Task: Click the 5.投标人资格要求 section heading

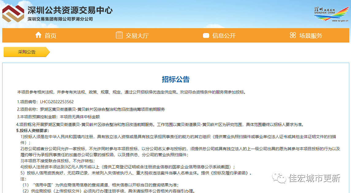Action: point(32,131)
